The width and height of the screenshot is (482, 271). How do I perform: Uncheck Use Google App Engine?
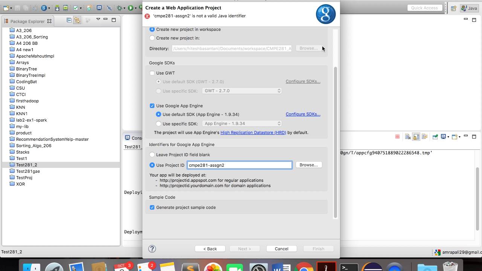click(152, 106)
